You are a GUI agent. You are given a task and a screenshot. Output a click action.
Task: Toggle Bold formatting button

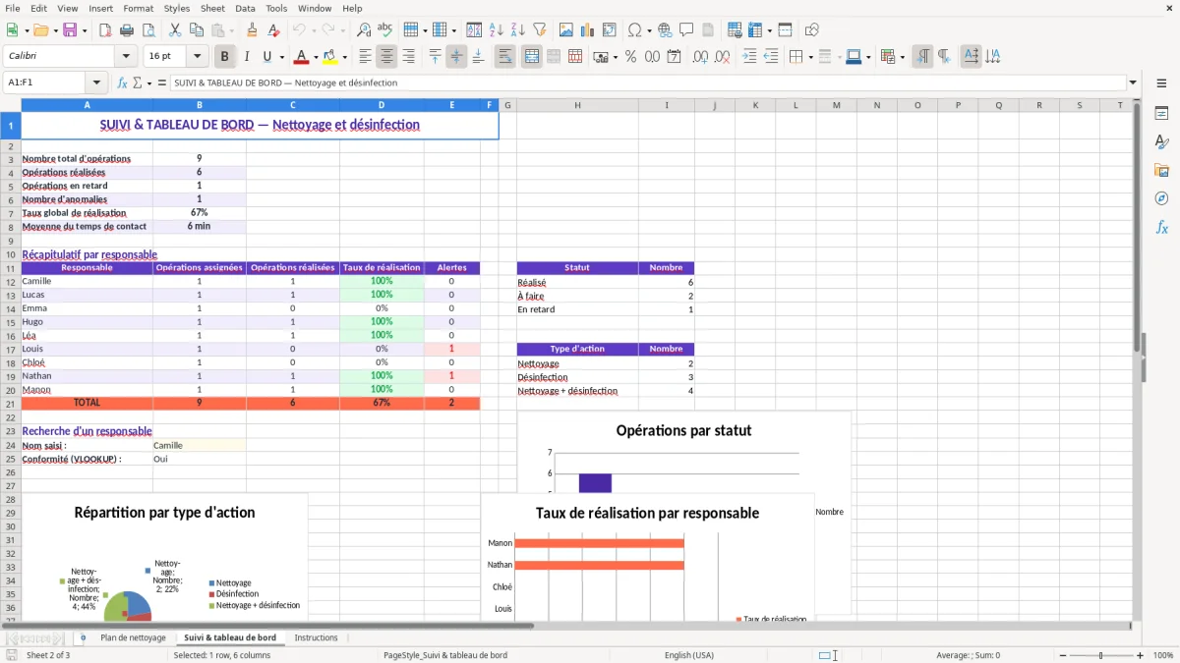click(x=225, y=57)
